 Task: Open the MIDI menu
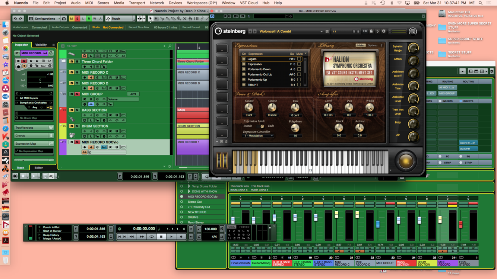coord(89,3)
